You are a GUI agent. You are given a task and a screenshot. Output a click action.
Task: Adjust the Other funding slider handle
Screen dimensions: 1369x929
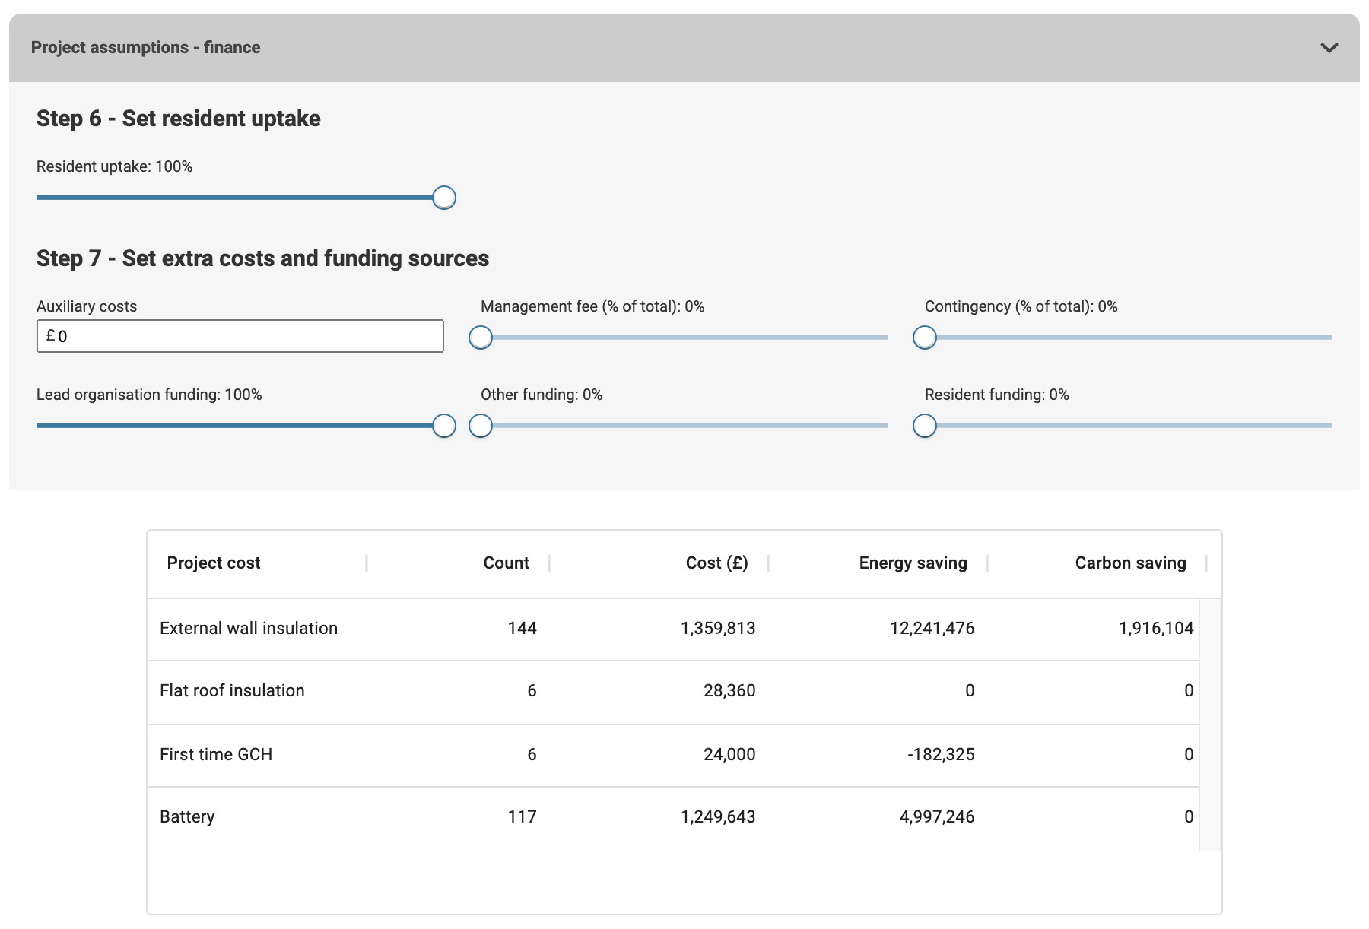[481, 426]
